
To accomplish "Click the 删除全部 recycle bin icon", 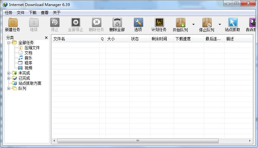I will pyautogui.click(x=117, y=23).
